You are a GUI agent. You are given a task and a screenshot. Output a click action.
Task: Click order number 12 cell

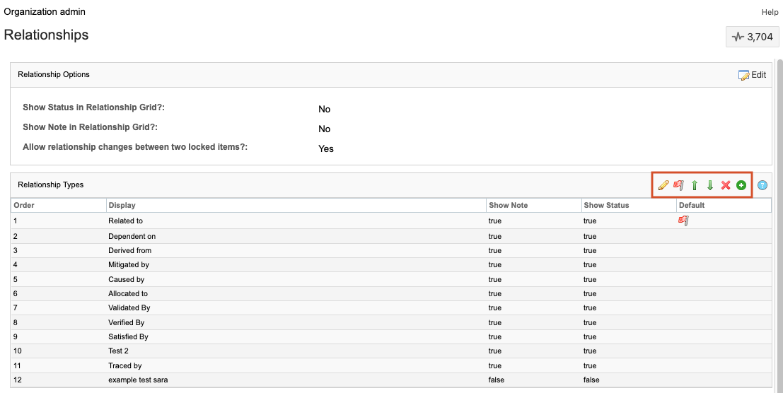coord(18,380)
